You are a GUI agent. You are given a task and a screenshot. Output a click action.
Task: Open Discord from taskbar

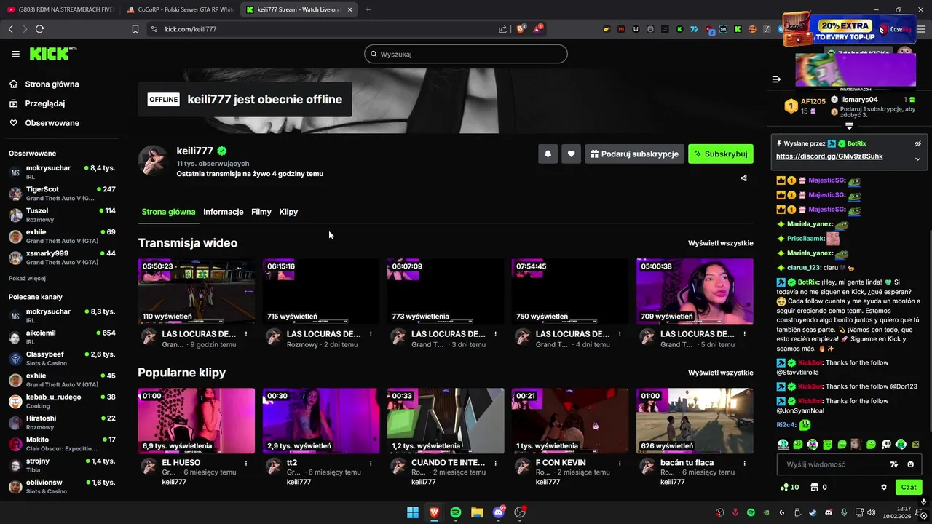click(499, 512)
